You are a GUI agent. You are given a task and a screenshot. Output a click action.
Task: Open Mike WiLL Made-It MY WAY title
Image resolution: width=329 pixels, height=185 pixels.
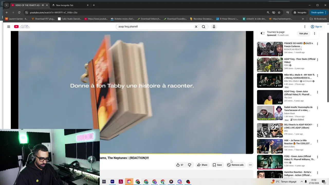click(299, 76)
